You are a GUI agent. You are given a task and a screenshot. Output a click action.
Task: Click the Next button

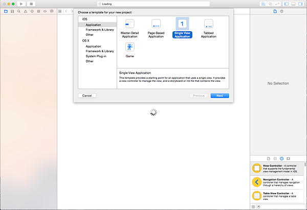(220, 96)
